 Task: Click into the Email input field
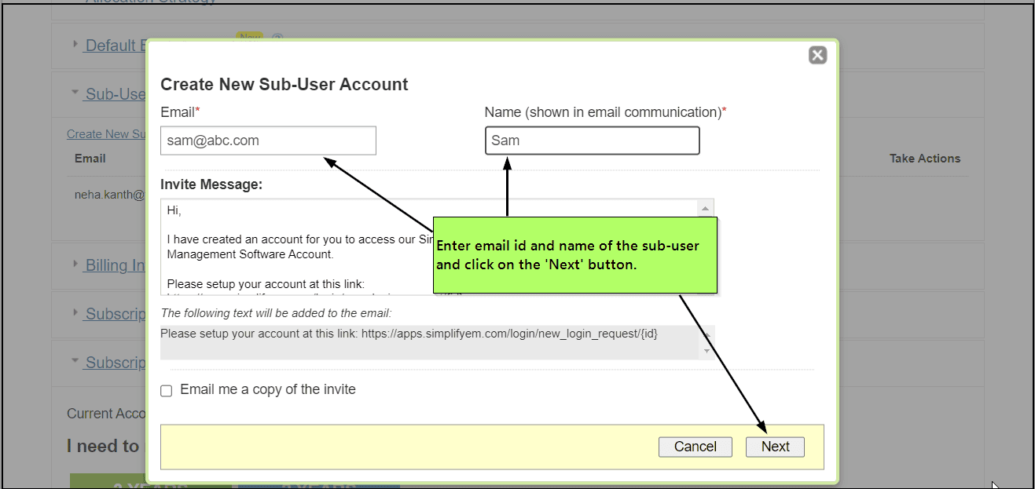tap(268, 141)
